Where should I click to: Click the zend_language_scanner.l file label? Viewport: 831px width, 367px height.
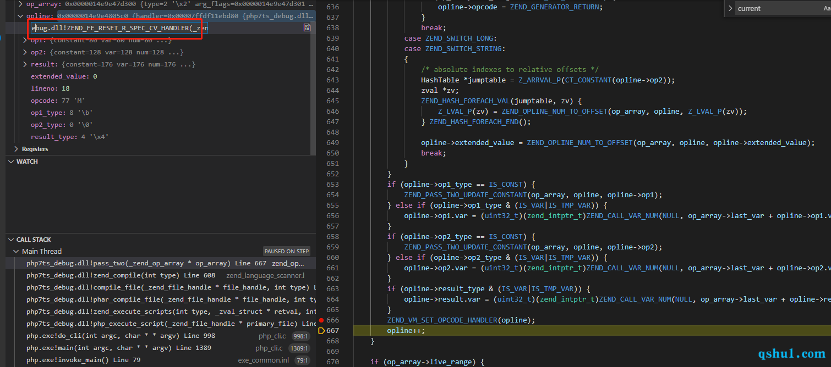click(x=265, y=275)
